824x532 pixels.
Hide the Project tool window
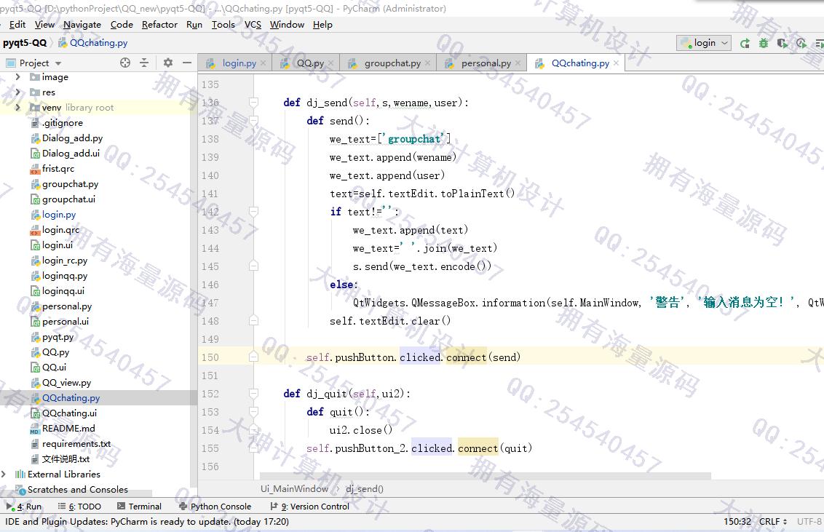pos(186,63)
